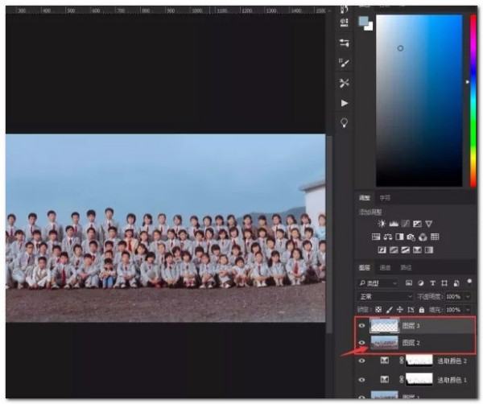Add a Hue/Saturation adjustment
Viewport: 483px width, 404px height.
pos(376,237)
